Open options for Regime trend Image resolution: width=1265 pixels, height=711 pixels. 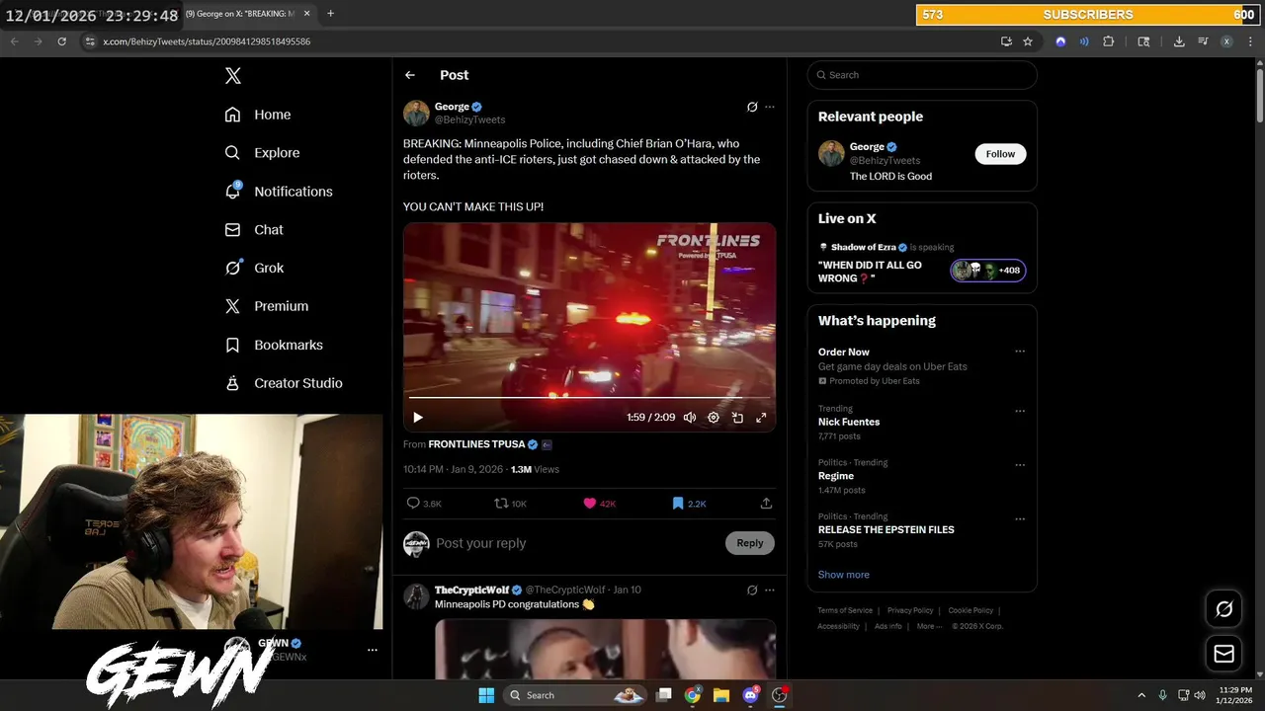tap(1020, 465)
